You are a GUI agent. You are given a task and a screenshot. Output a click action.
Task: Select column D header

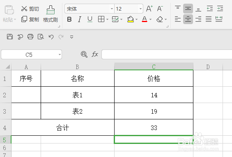coord(208,67)
